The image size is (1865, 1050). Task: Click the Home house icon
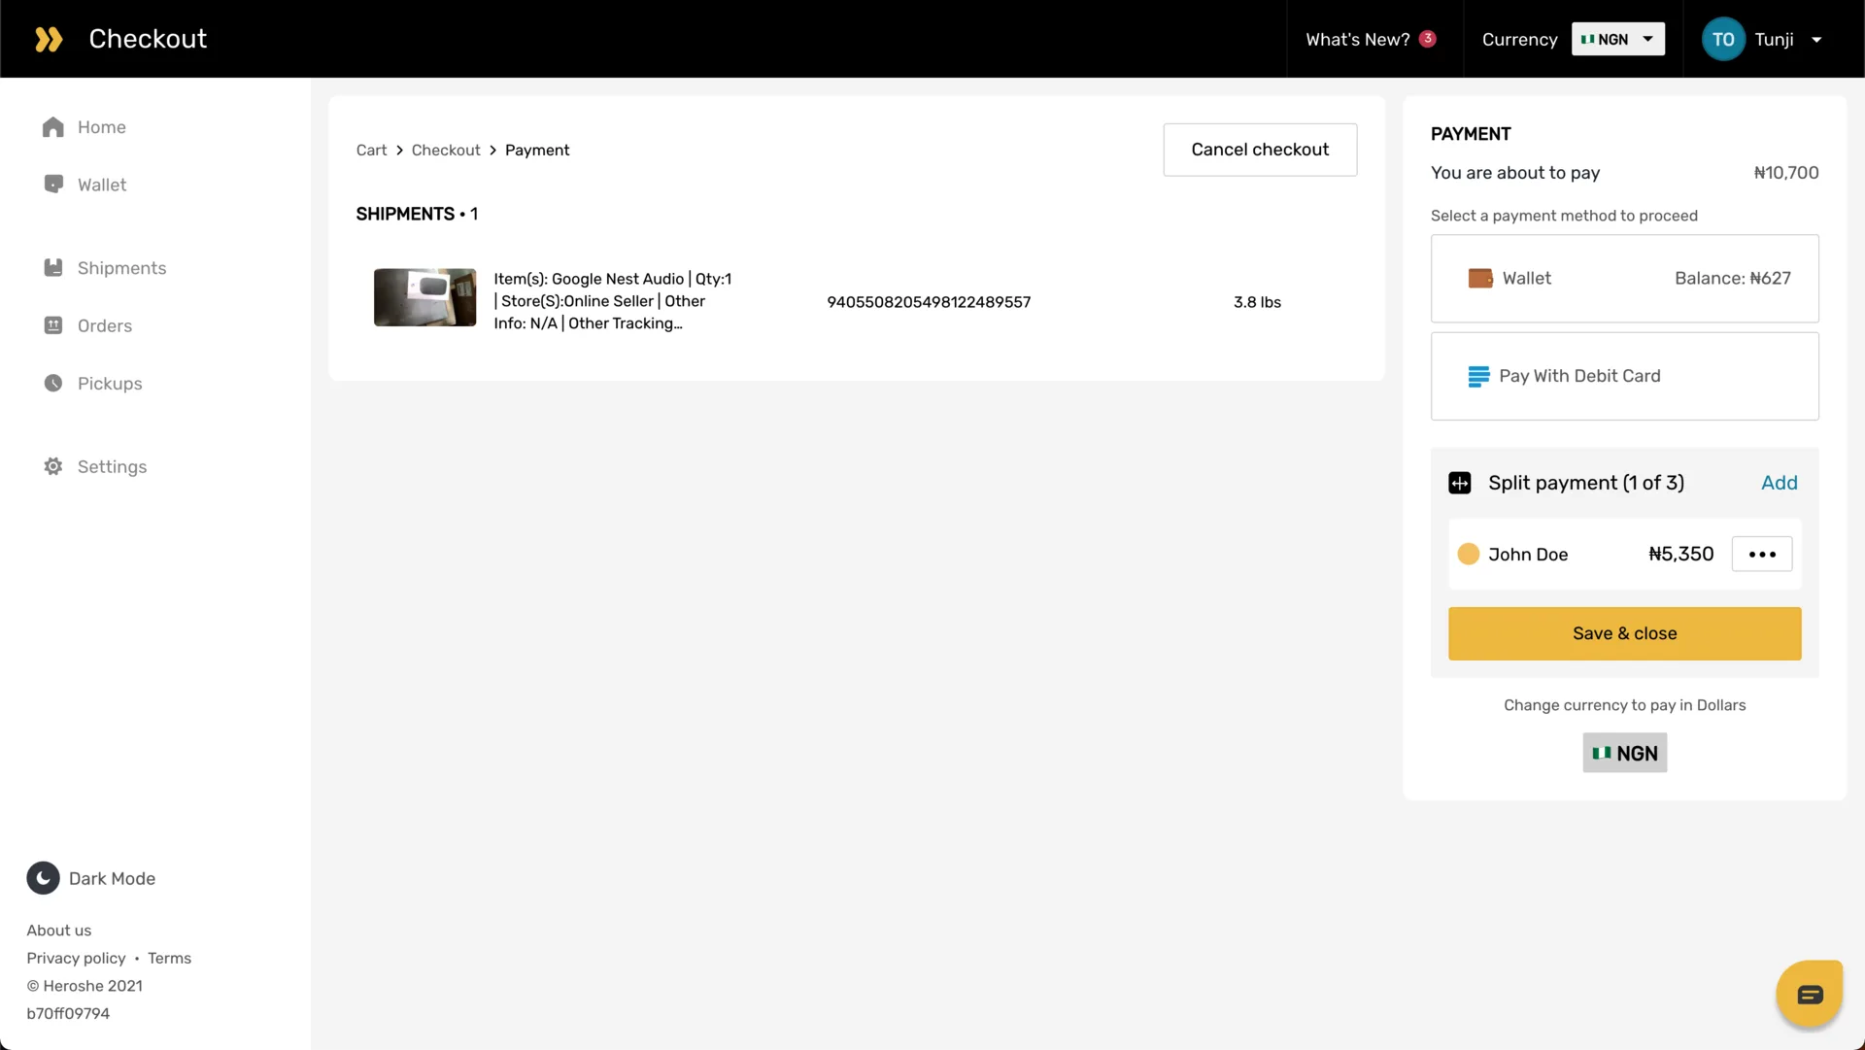click(x=53, y=127)
